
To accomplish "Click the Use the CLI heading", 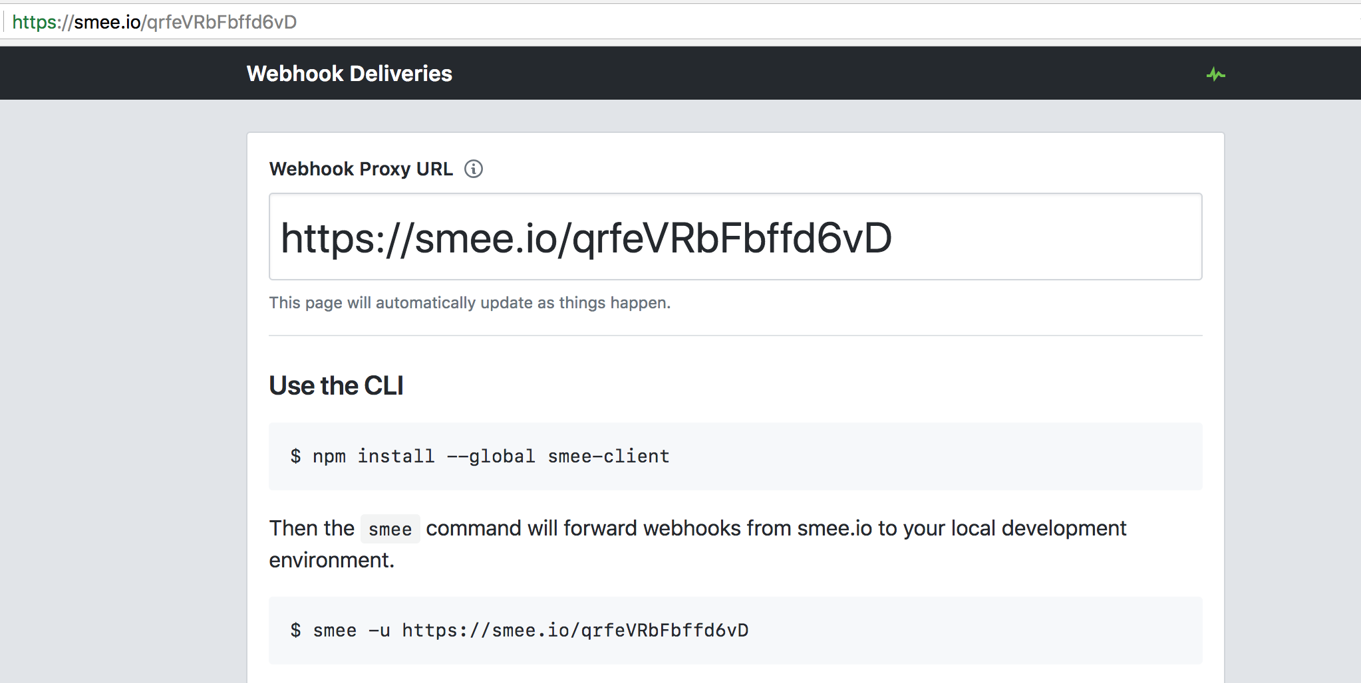I will pos(336,386).
